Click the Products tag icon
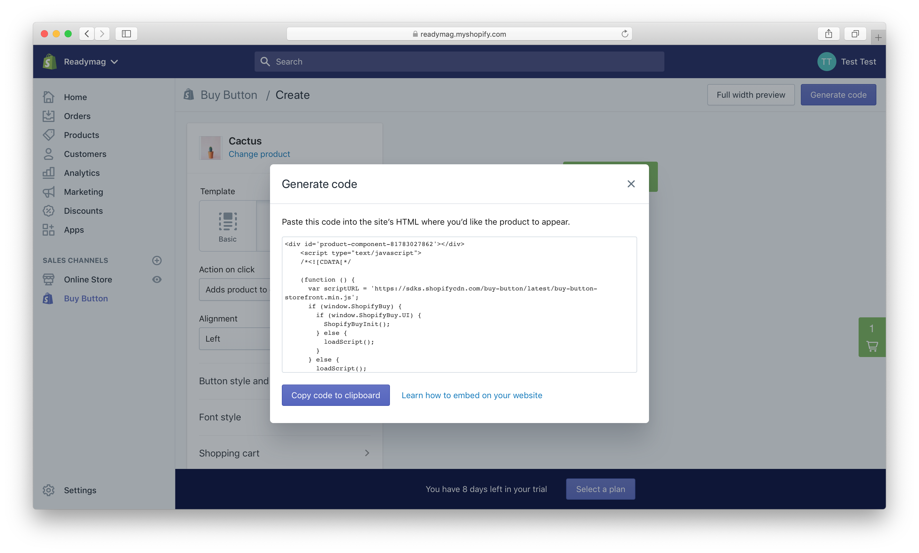Screen dimensions: 919x553 point(49,135)
